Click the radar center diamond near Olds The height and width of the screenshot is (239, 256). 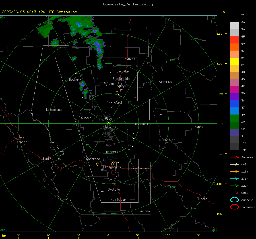tap(108, 124)
